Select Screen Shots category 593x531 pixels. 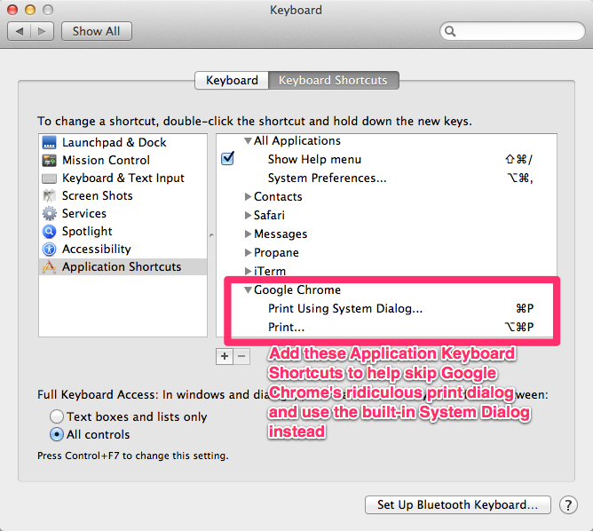pos(123,196)
